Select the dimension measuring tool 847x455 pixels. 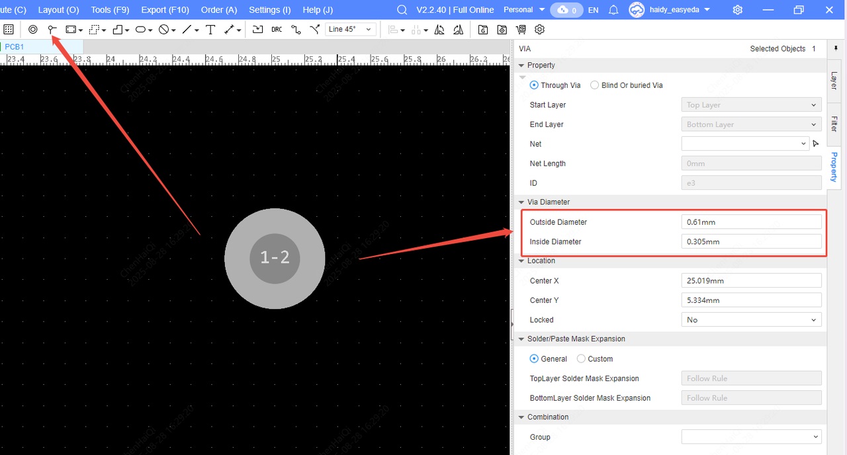230,30
